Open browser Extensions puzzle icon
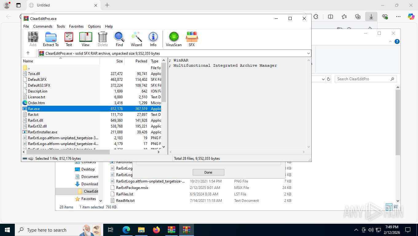Viewport: 418px width, 236px height. (x=316, y=17)
